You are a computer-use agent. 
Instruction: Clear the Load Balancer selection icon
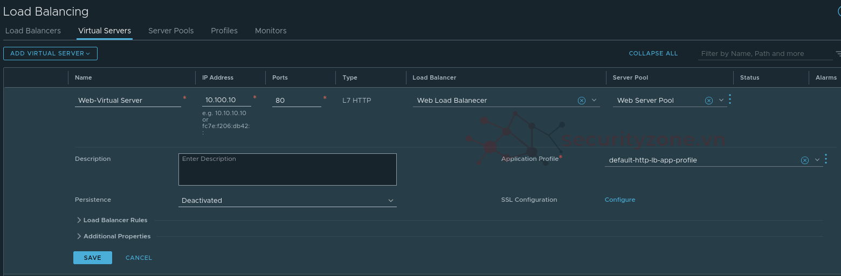[582, 101]
